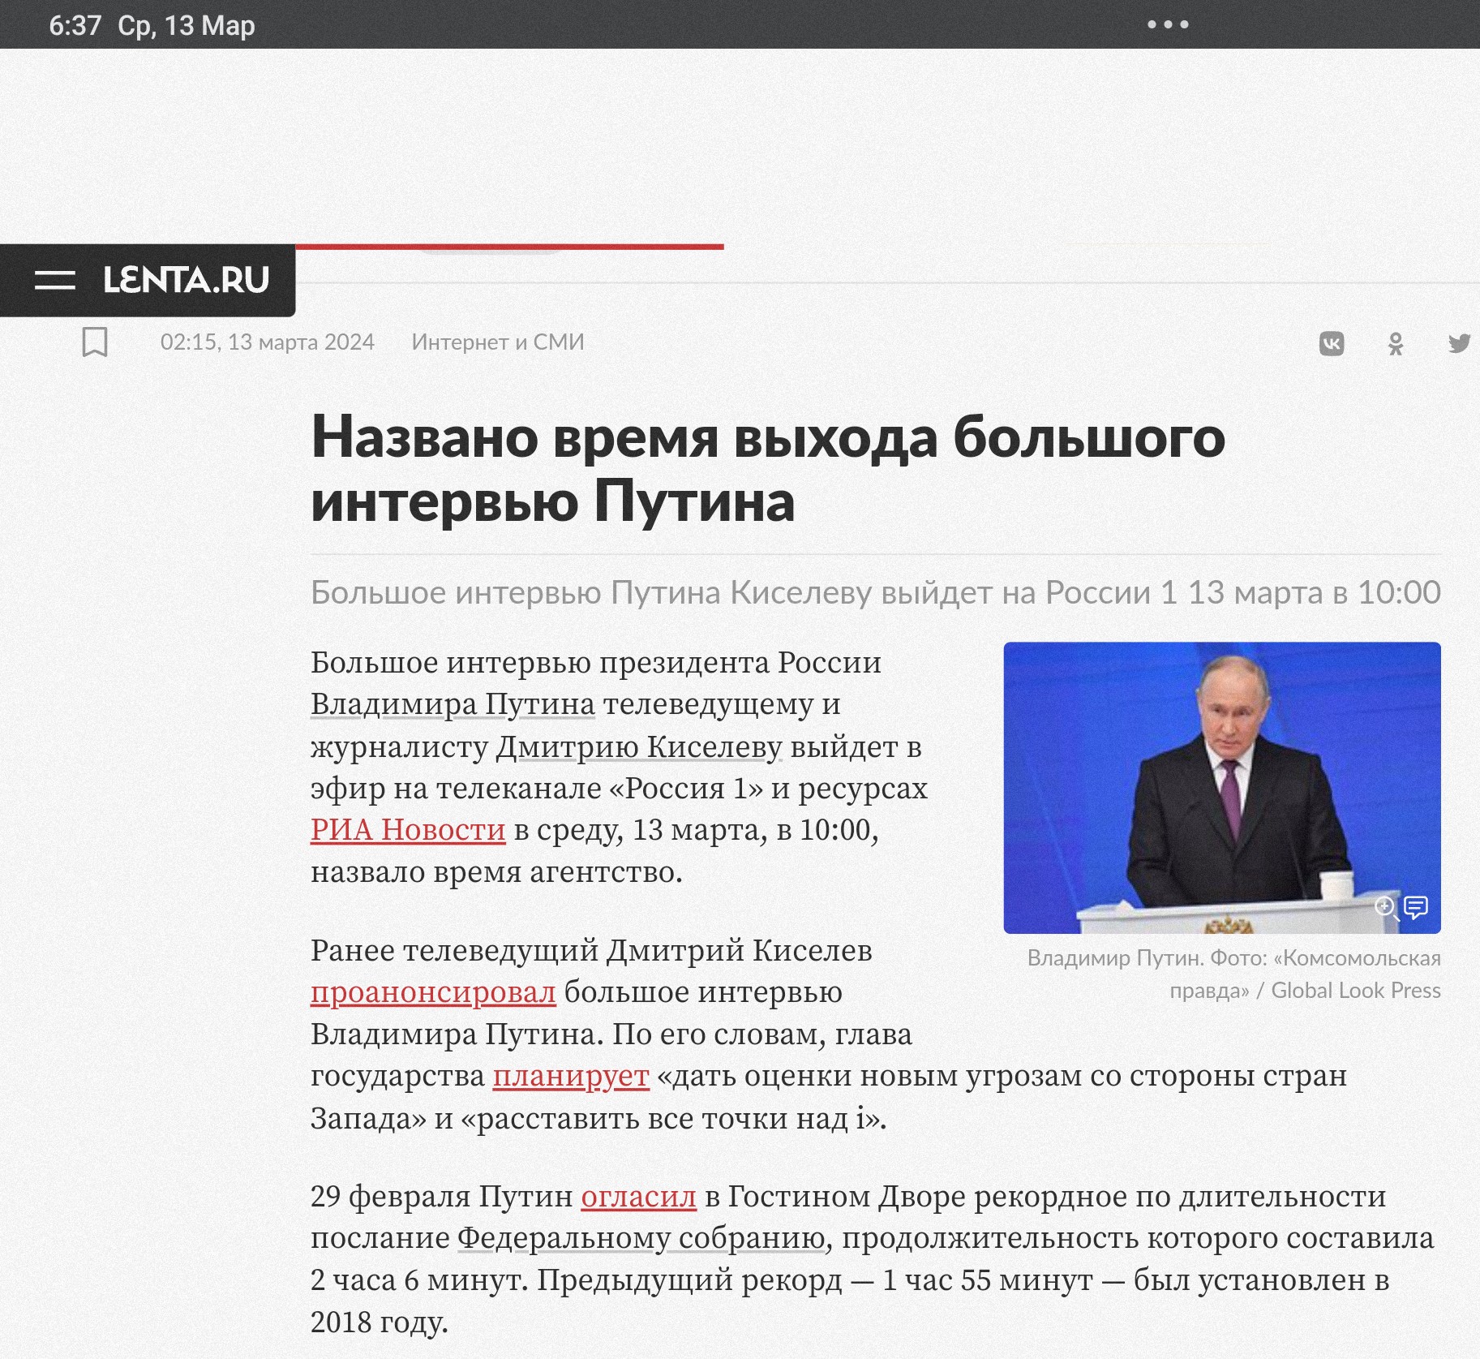This screenshot has height=1359, width=1480.
Task: Open photo comments icon
Action: (x=1416, y=907)
